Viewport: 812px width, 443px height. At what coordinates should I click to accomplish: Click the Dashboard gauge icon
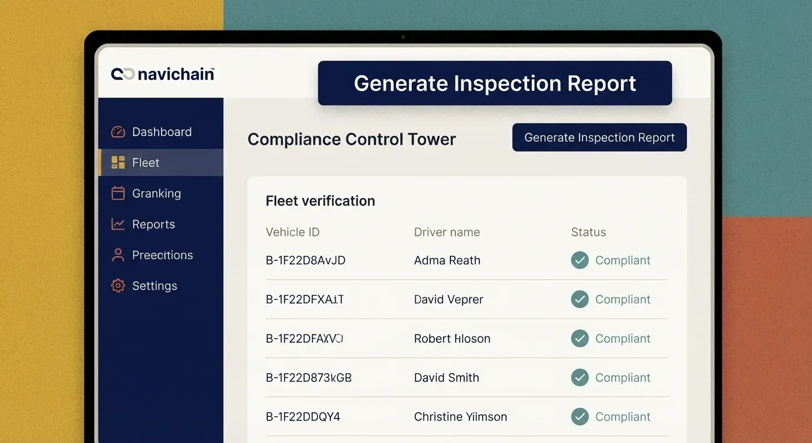118,132
